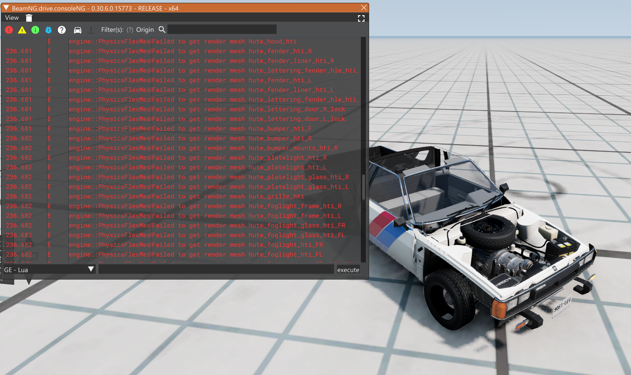Viewport: 631px width, 375px height.
Task: Select log line hute_platelight_glass_hti_R
Action: [182, 177]
